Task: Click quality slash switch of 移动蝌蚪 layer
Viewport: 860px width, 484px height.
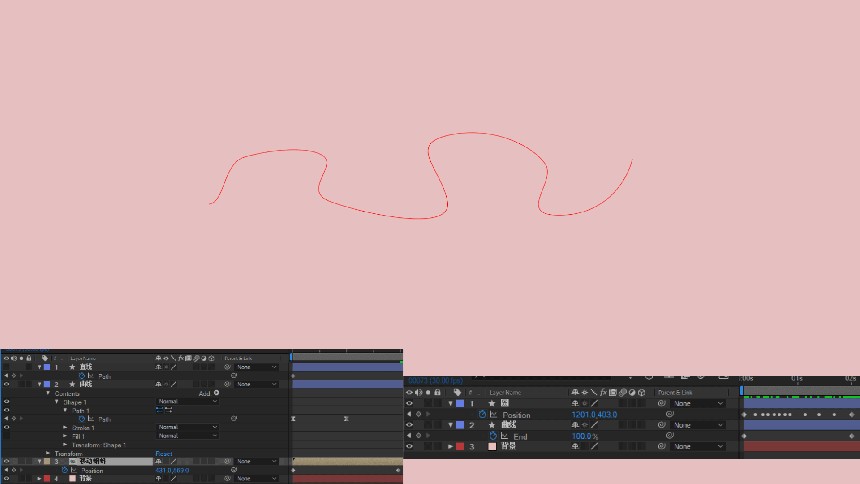Action: pos(173,461)
